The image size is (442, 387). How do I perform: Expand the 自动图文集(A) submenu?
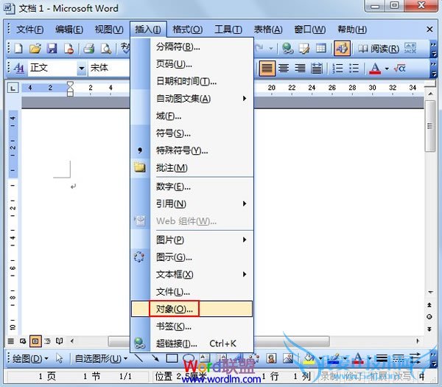[x=192, y=99]
